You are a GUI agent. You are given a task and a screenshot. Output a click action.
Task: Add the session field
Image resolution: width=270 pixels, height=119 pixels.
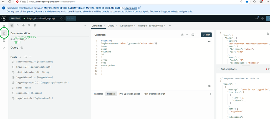coord(13,93)
